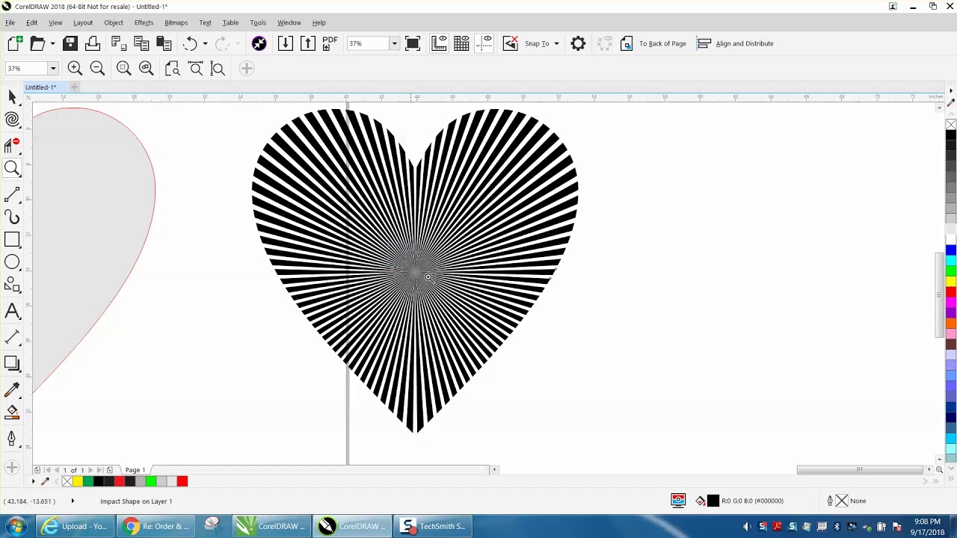Select the Impact/spiral tool in toolbox
Viewport: 957px width, 538px height.
[12, 120]
